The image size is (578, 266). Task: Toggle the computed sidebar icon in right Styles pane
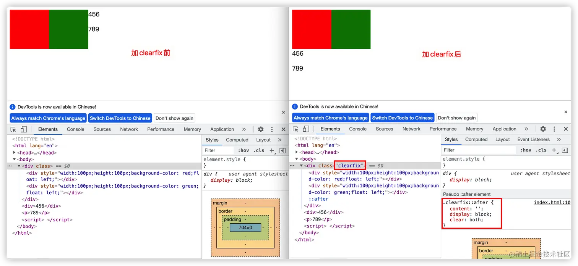click(x=565, y=150)
